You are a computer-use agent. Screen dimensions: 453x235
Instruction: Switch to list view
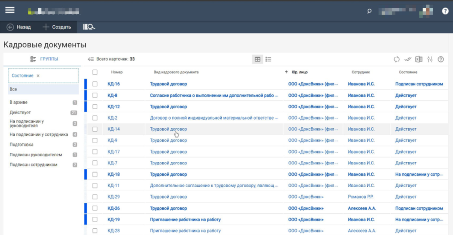click(268, 59)
